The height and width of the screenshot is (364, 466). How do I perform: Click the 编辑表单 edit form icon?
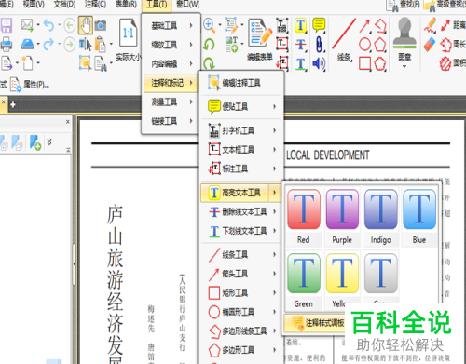point(260,34)
